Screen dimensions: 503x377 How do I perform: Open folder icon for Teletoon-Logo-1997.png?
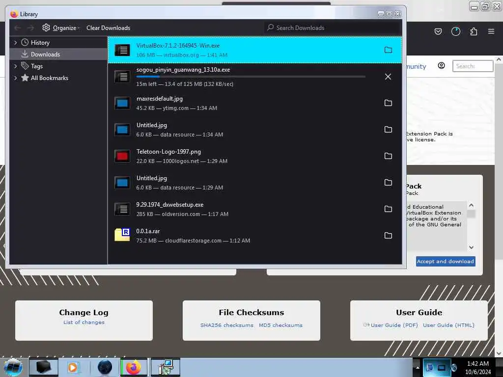coord(388,156)
